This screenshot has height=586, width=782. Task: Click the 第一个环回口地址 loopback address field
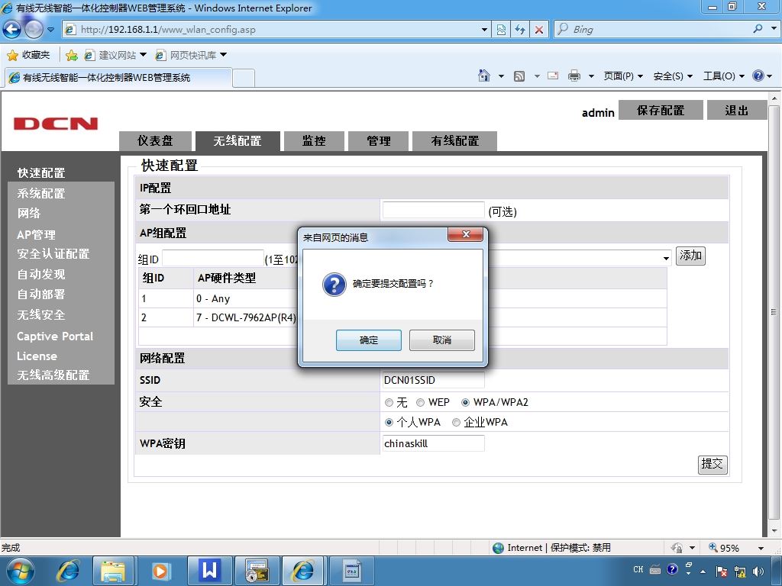pyautogui.click(x=434, y=210)
